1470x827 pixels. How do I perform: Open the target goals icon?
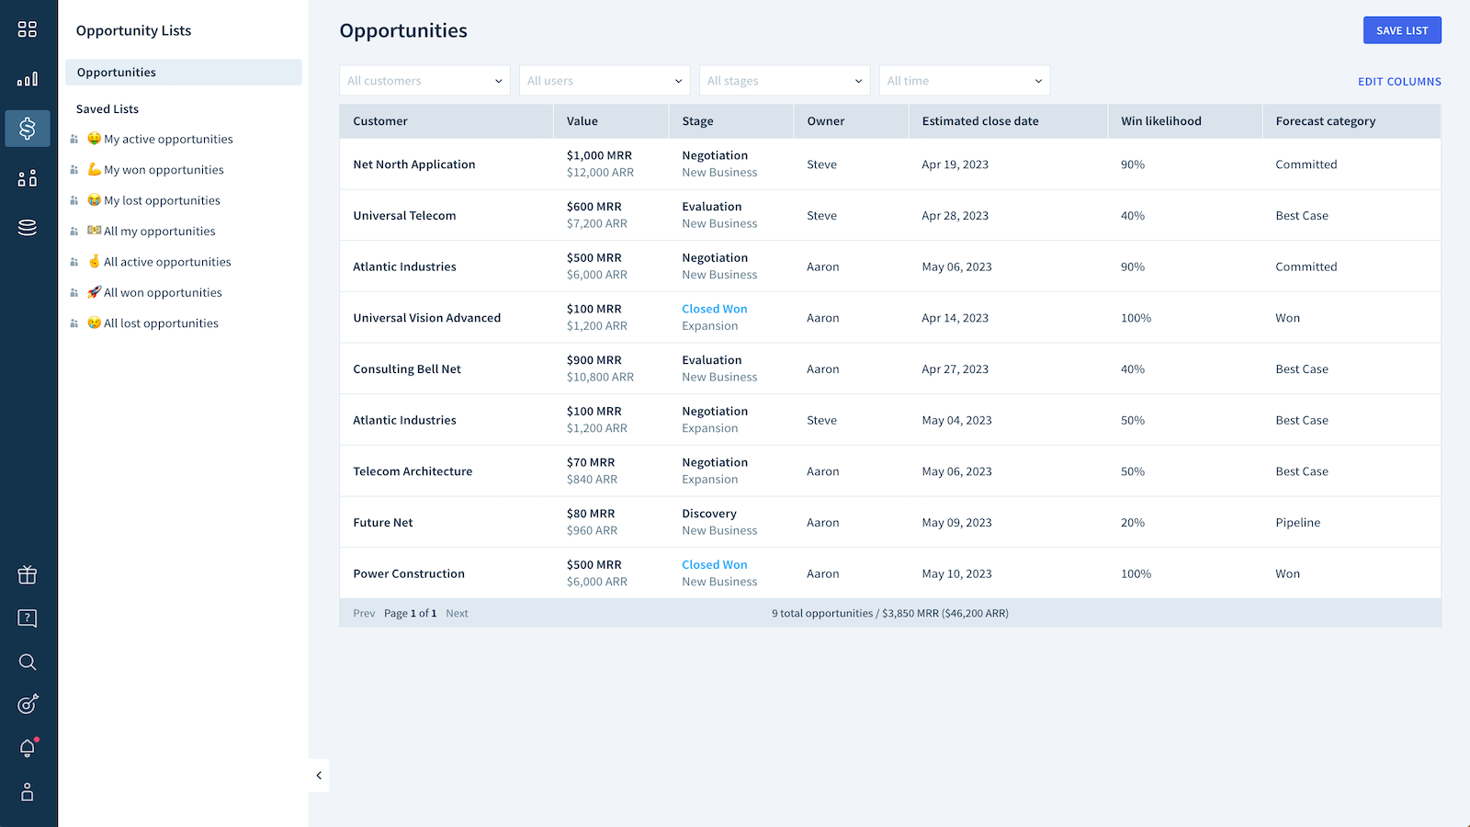[28, 705]
